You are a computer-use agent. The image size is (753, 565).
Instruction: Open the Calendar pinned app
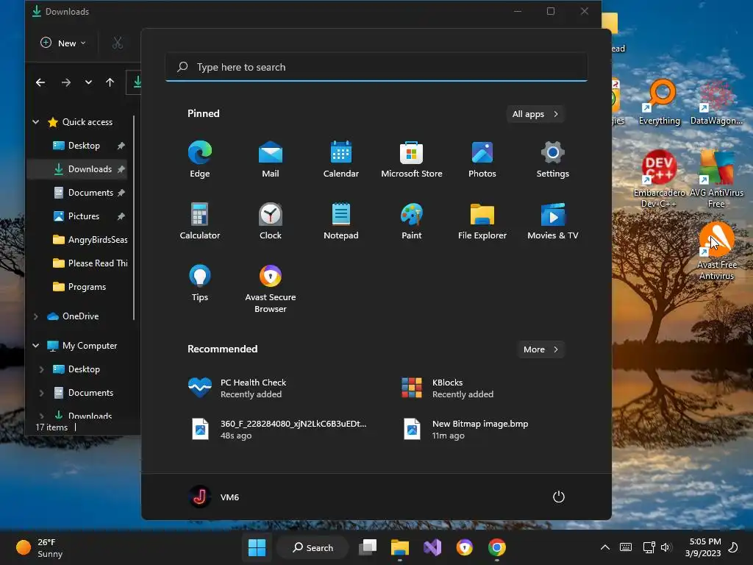341,160
